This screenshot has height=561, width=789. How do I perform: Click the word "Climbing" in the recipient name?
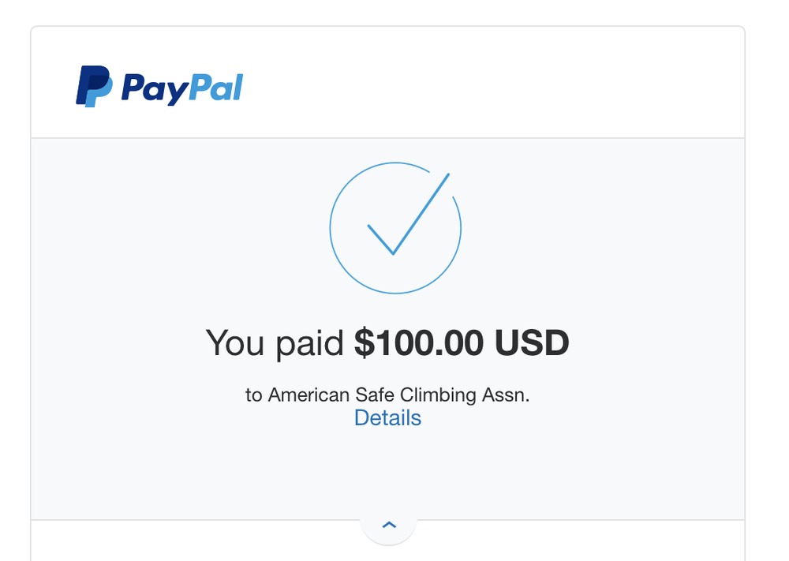point(438,395)
